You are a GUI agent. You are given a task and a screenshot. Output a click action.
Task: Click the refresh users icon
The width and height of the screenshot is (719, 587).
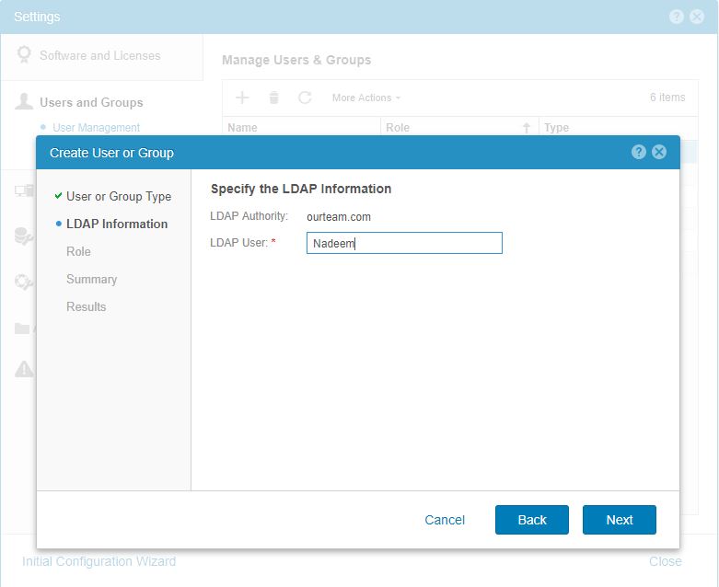tap(305, 98)
